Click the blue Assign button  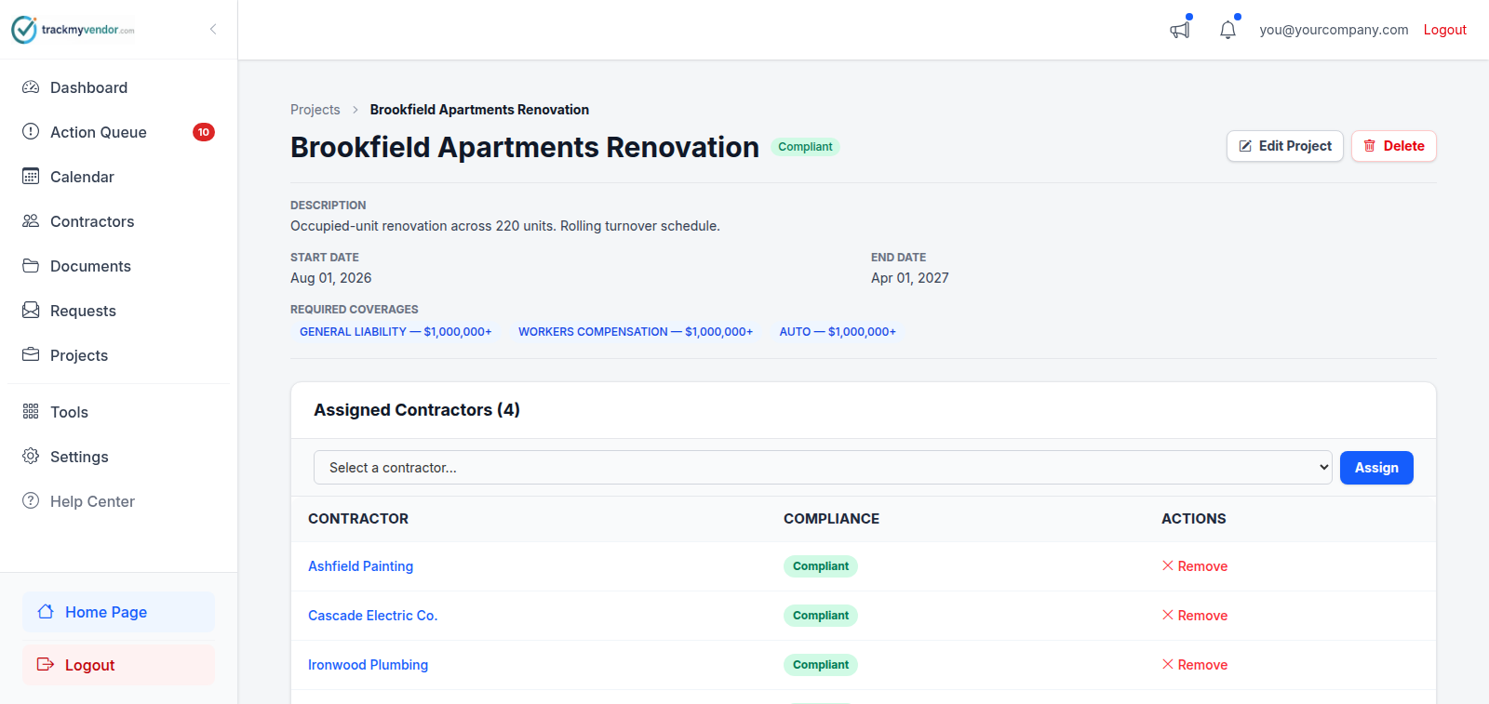(1376, 468)
